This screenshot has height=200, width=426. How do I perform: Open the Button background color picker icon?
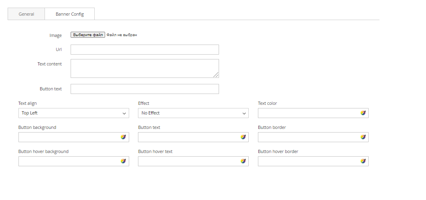pyautogui.click(x=124, y=137)
